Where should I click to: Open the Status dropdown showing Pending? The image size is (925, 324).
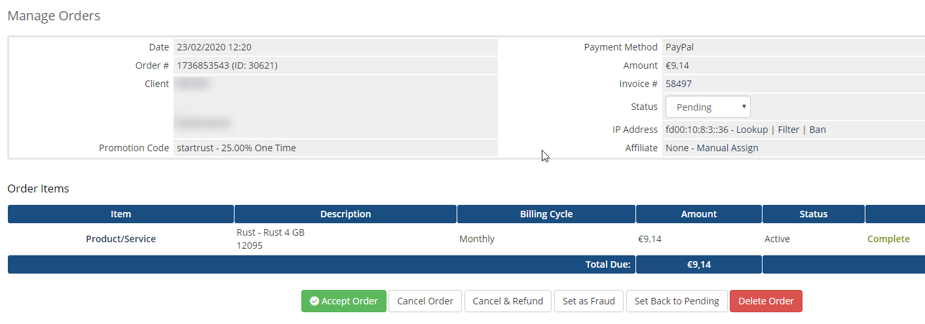(708, 107)
